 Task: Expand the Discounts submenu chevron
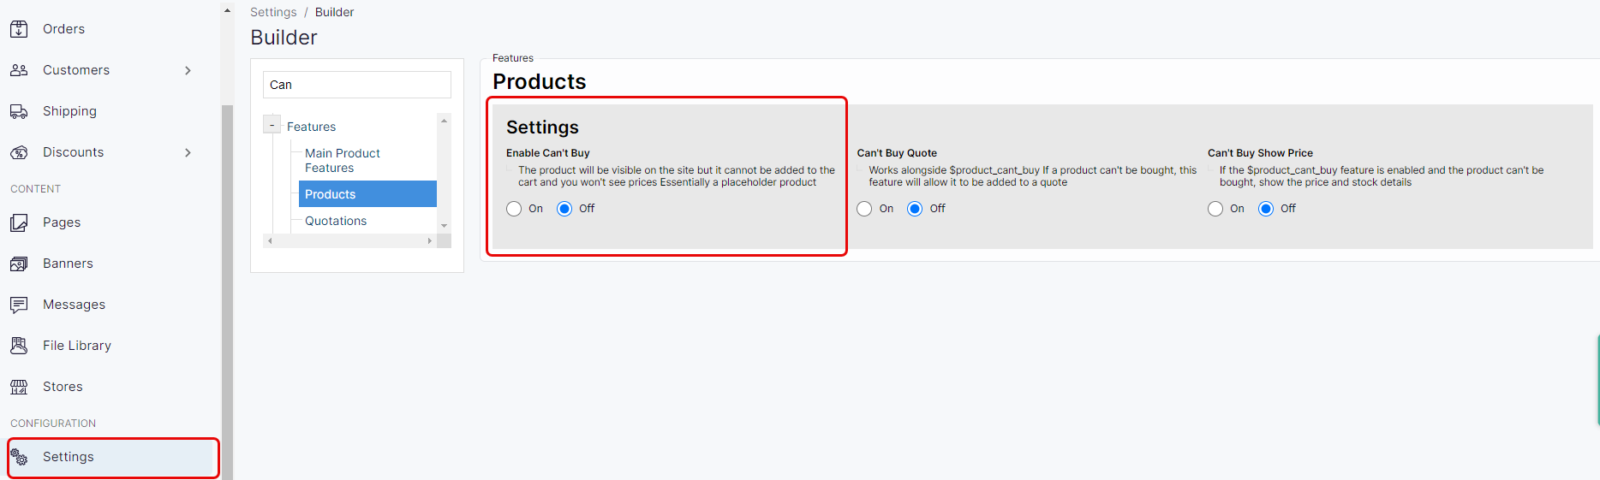point(188,152)
